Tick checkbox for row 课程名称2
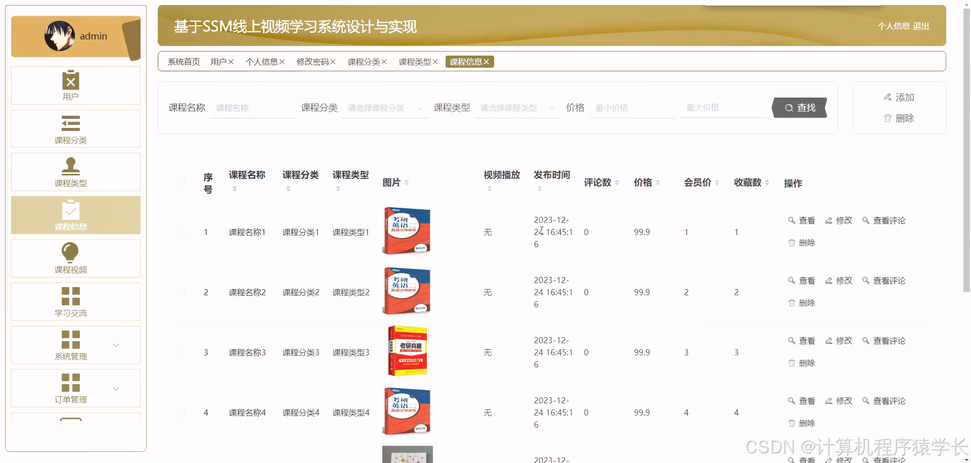Image resolution: width=971 pixels, height=463 pixels. pyautogui.click(x=182, y=293)
